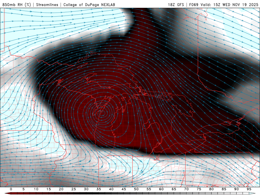260x195 pixels.
Task: Click the '85' value on the colorbar
Action: click(224, 189)
